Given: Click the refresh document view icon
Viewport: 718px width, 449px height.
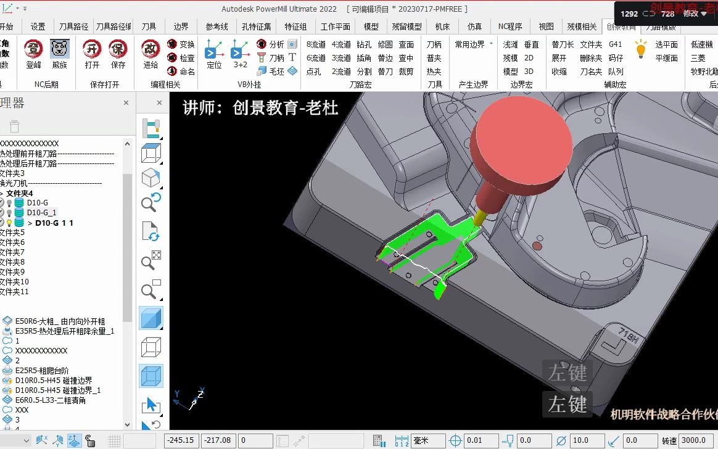Looking at the screenshot, I should (151, 232).
